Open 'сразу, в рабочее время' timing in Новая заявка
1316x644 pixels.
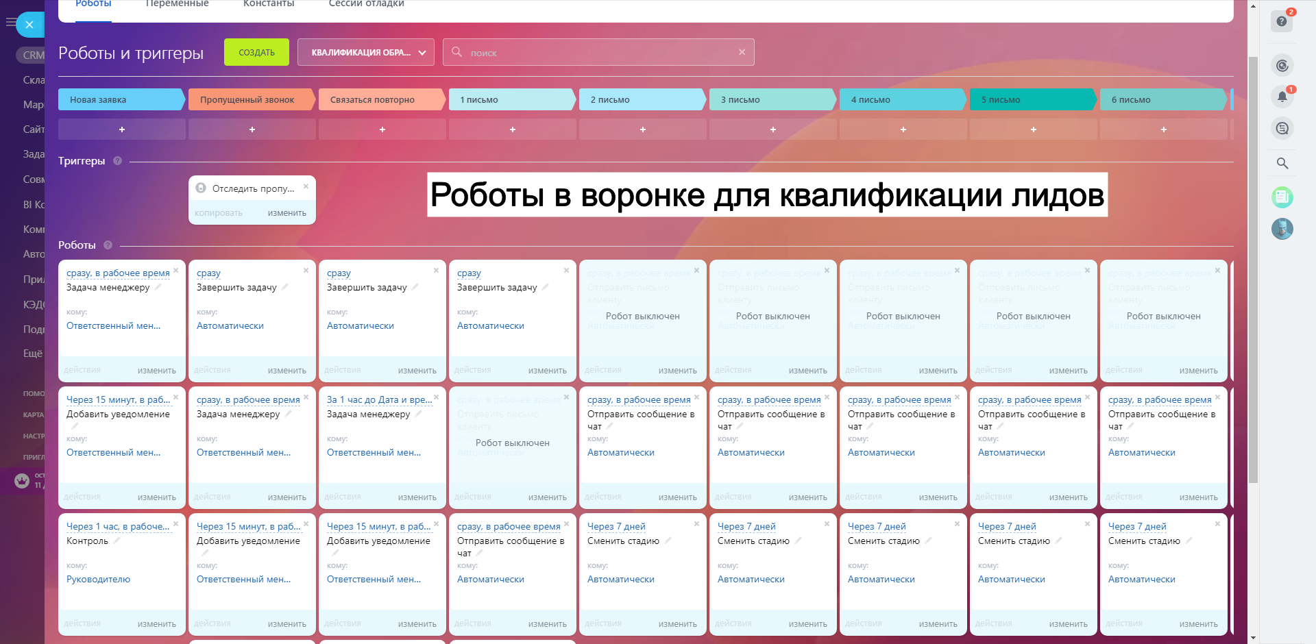pyautogui.click(x=118, y=273)
